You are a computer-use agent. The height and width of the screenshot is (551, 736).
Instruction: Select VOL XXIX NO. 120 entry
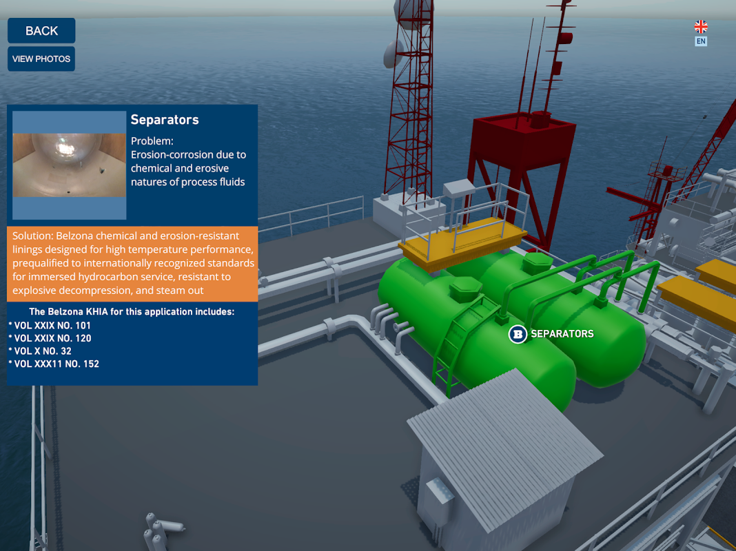tap(50, 338)
